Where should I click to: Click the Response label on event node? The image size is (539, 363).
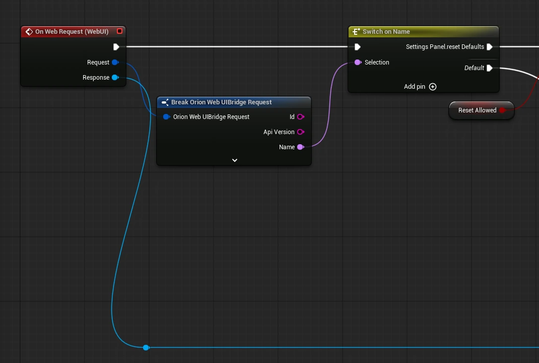pos(96,78)
